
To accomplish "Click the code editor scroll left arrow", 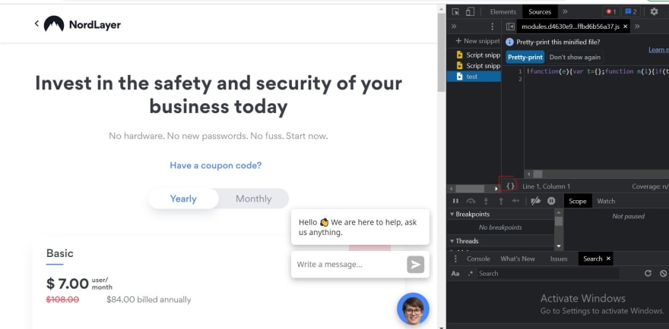I will coord(528,174).
